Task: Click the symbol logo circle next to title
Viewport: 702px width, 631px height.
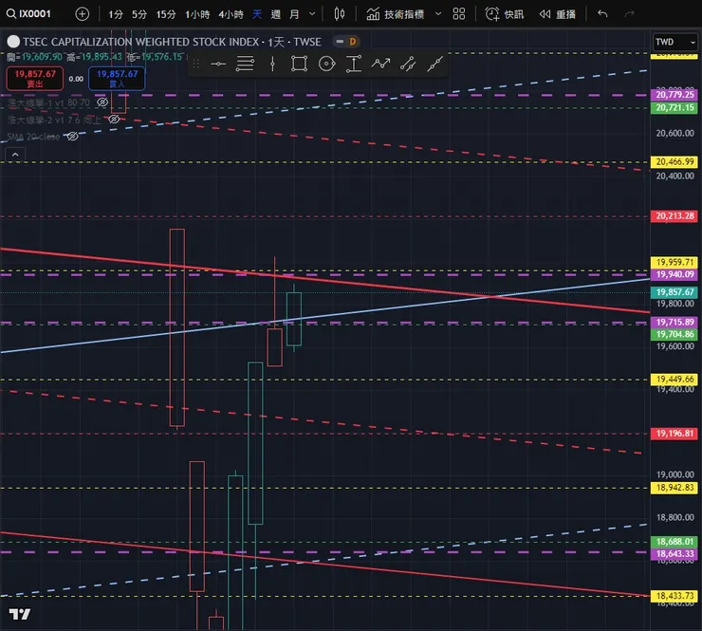Action: tap(13, 42)
